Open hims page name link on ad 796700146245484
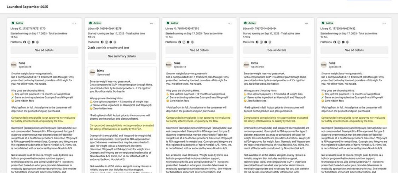The width and height of the screenshot is (398, 173). tap(254, 63)
